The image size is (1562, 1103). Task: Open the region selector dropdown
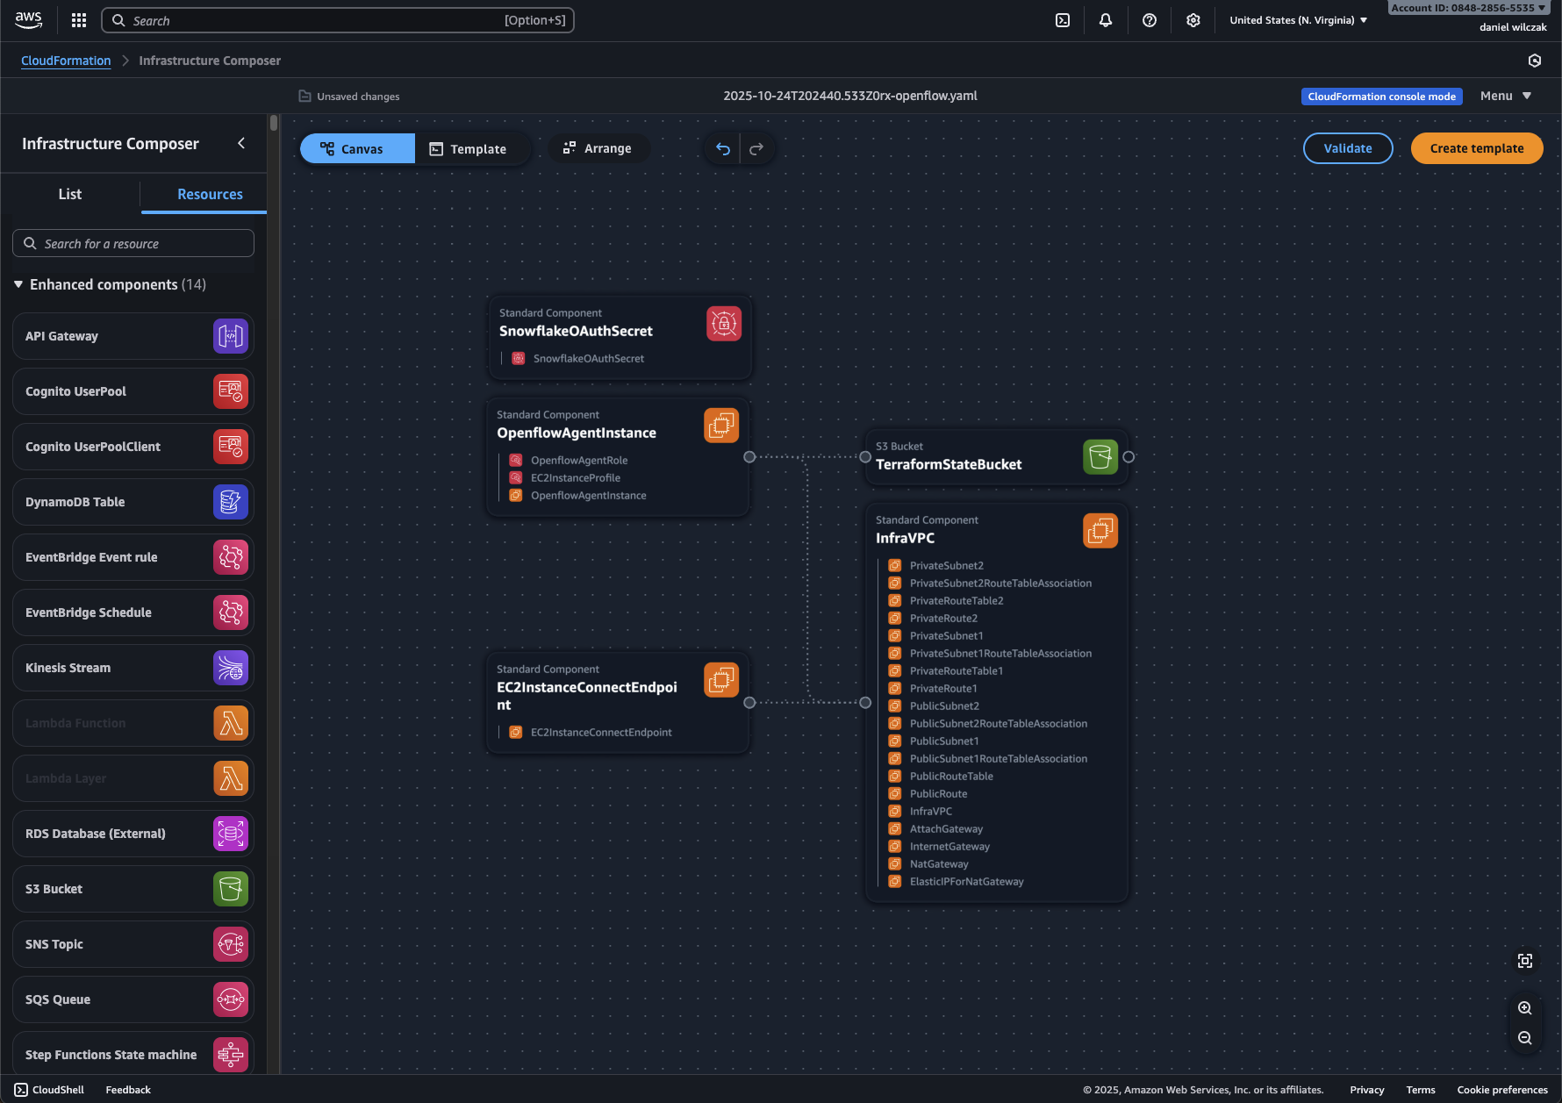point(1298,20)
